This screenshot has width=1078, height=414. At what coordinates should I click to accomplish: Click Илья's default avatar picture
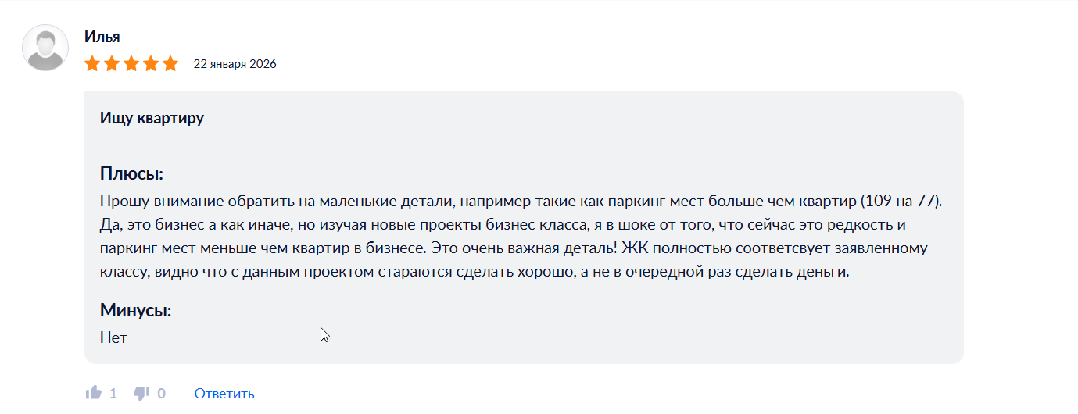pos(45,48)
